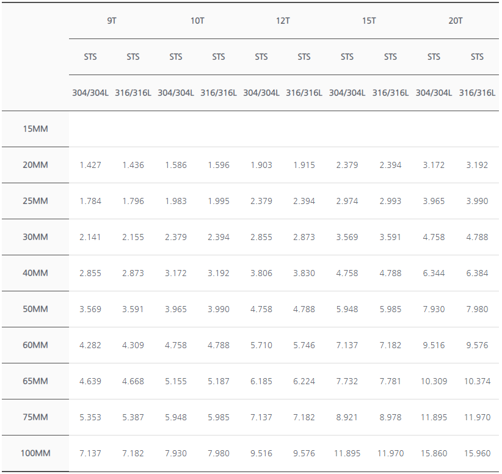Click the 25MM row label
The height and width of the screenshot is (474, 502).
(x=35, y=201)
